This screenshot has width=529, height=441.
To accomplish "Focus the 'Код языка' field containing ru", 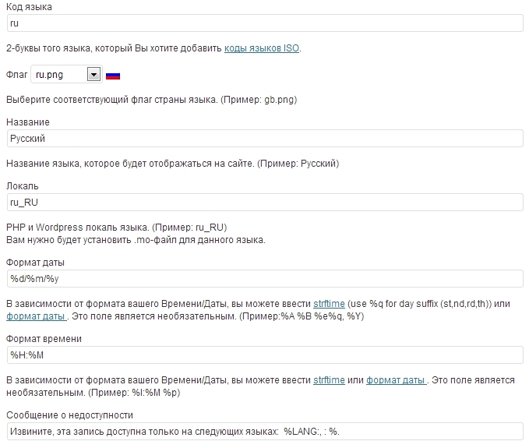I will [x=265, y=23].
